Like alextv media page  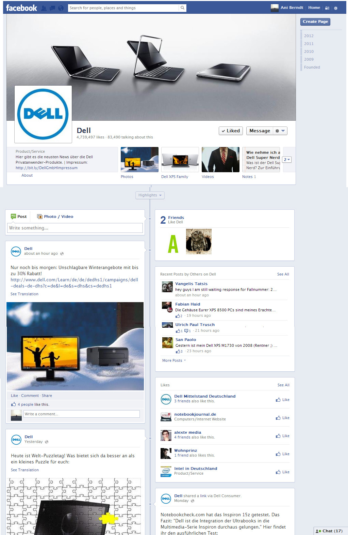tap(283, 436)
